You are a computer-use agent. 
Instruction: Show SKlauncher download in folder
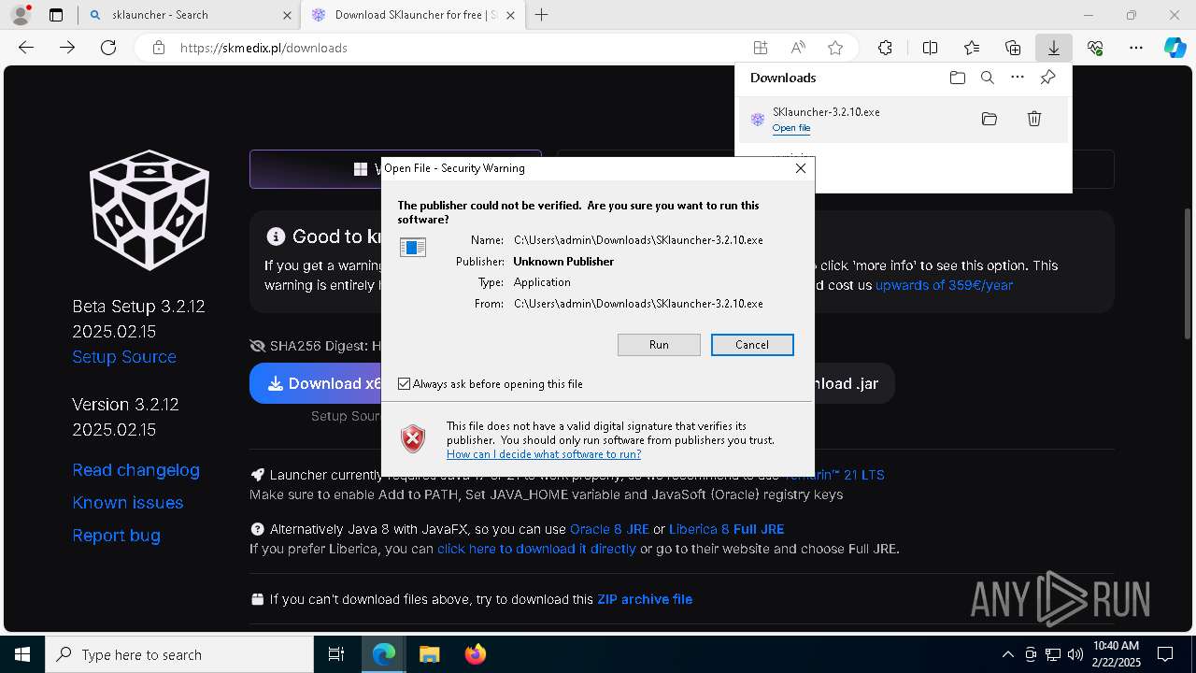(x=990, y=119)
